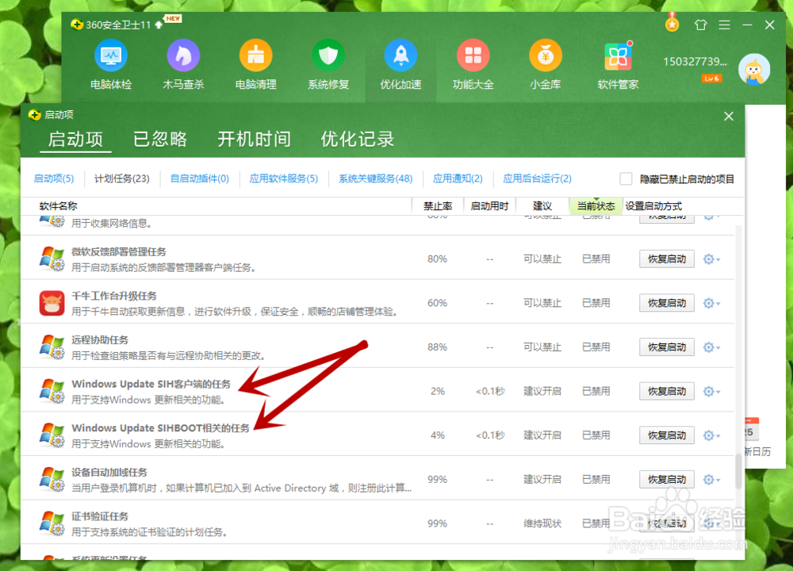Screen dimensions: 793x571
Task: Open gear dropdown for Windows Update SIH客户端
Action: tap(711, 391)
